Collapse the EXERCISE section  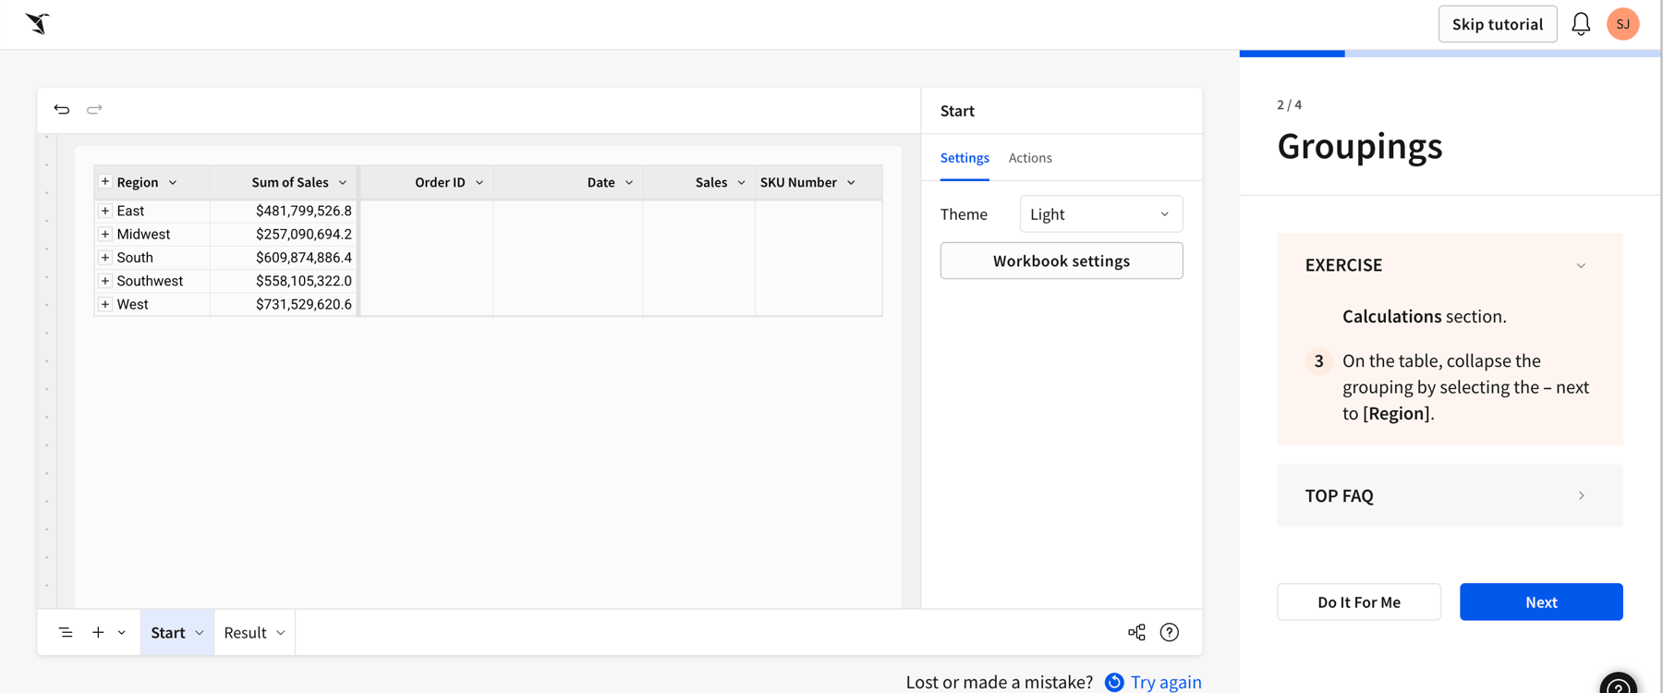[1581, 265]
